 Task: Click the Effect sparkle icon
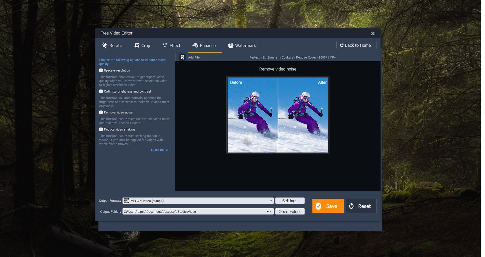[165, 45]
